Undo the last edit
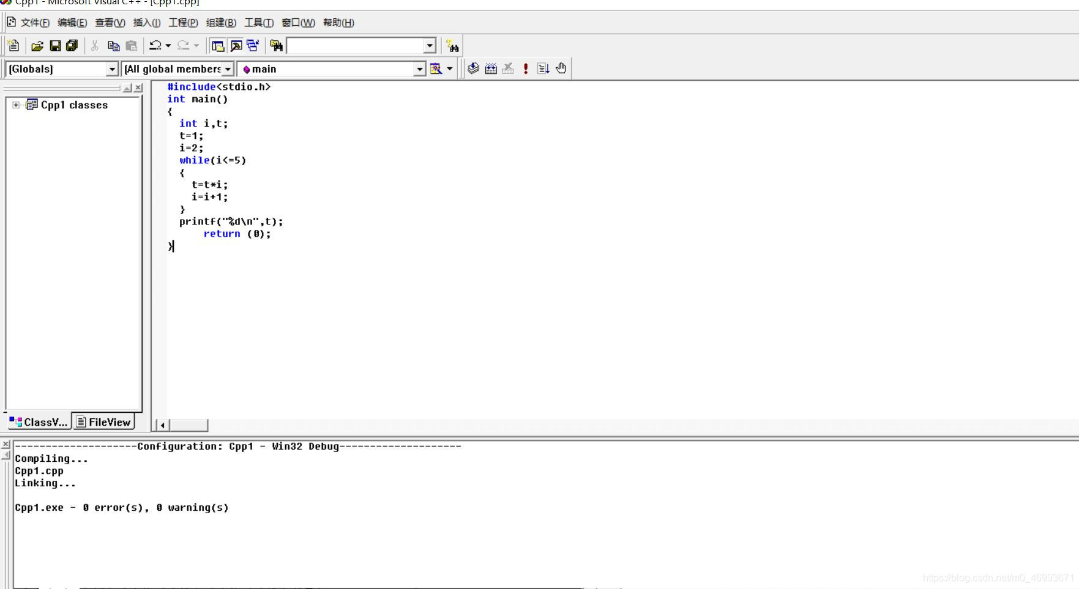This screenshot has width=1079, height=589. (155, 46)
